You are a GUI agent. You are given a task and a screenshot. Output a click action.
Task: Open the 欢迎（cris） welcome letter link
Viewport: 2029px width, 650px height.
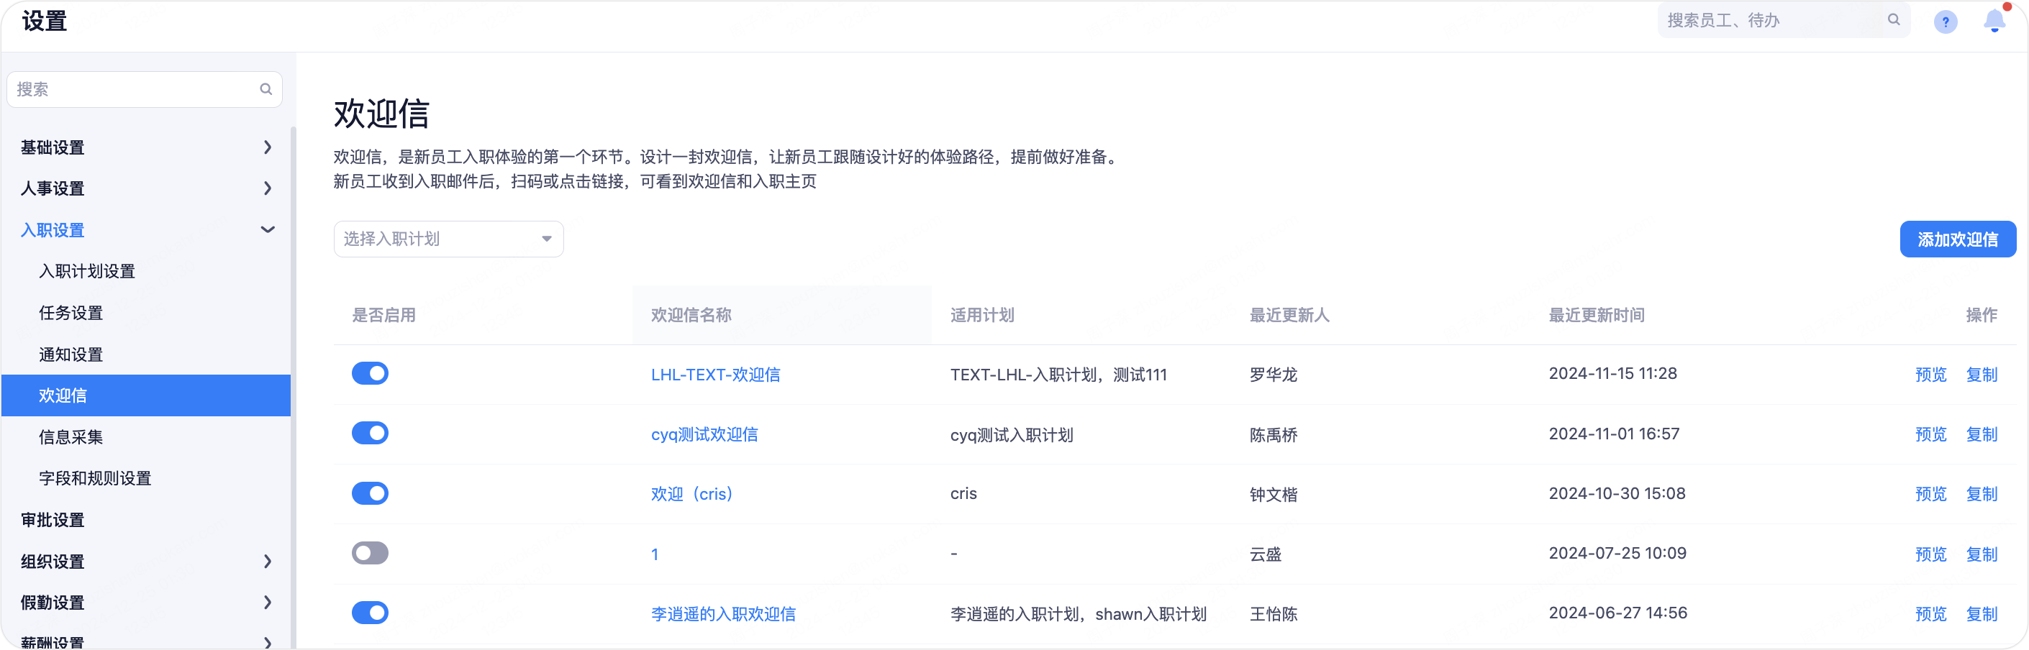coord(691,494)
